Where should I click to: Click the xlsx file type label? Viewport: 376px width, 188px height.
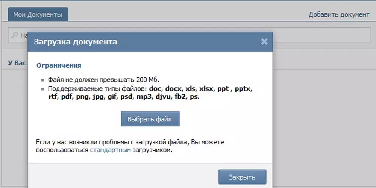[x=206, y=89]
